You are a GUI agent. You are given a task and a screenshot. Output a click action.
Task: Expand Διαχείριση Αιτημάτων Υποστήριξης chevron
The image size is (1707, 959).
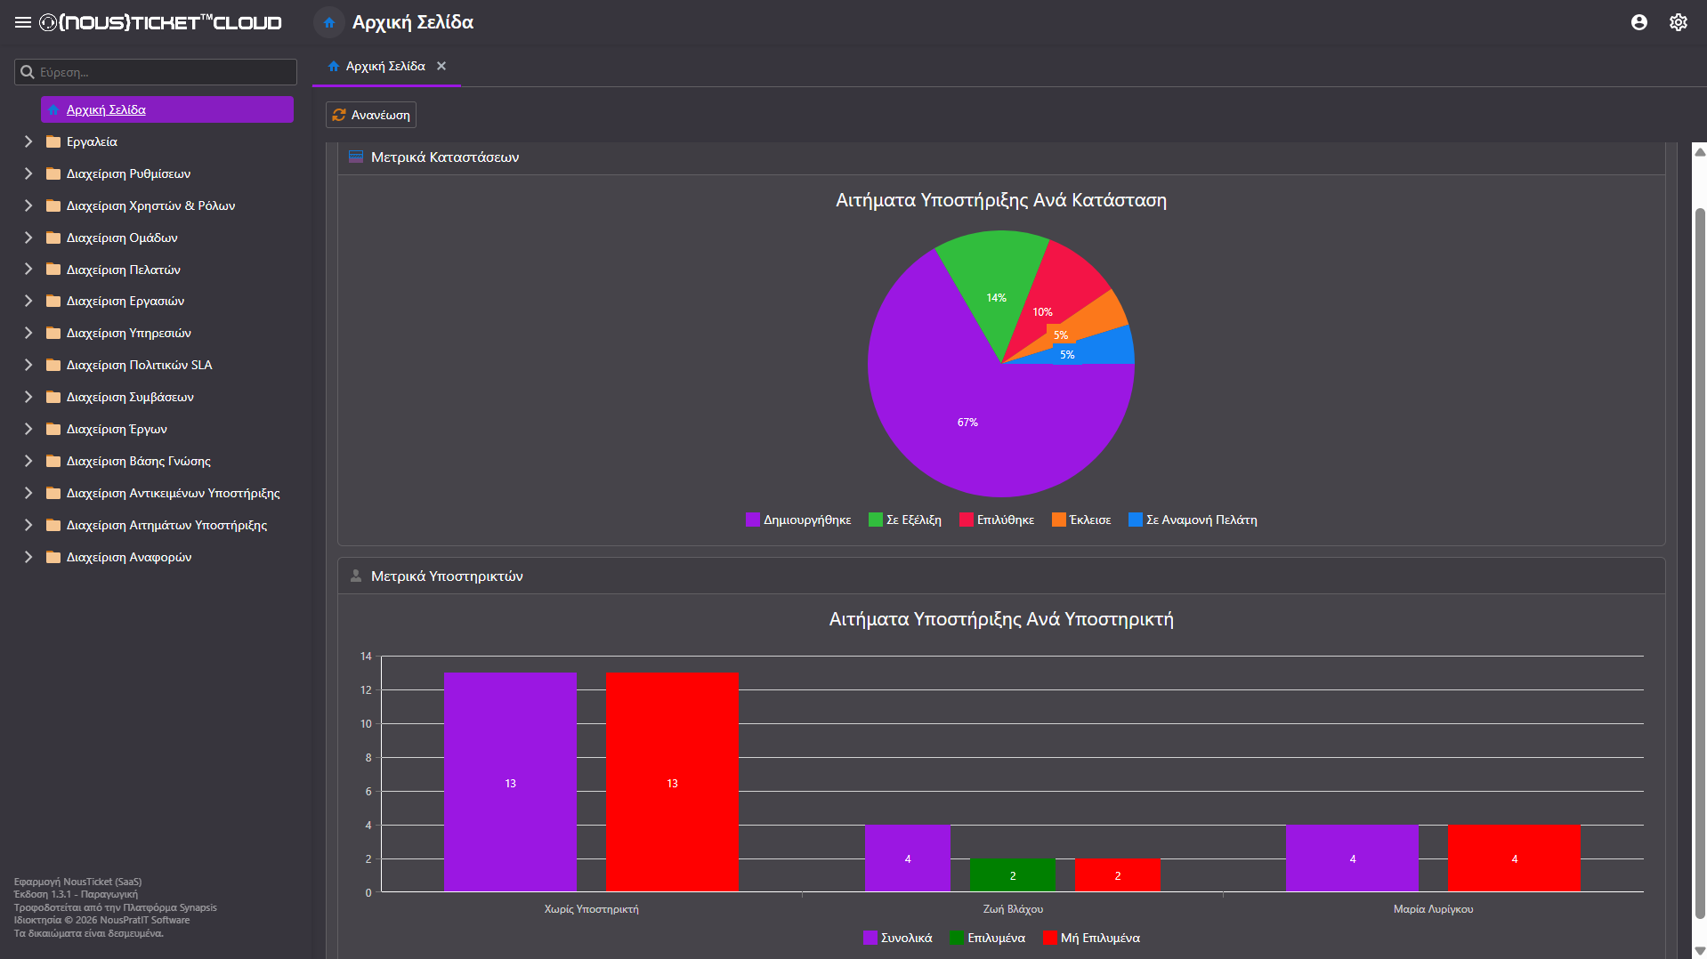(28, 525)
